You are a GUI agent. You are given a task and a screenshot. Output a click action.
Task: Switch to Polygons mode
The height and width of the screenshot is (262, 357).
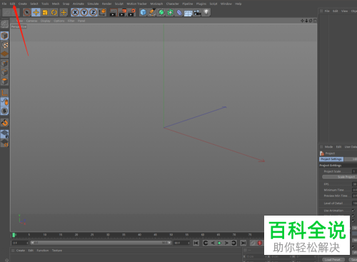(4, 81)
